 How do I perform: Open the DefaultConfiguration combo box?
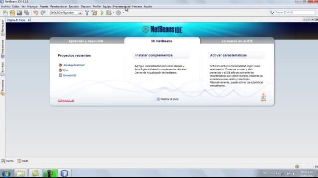tap(66, 13)
